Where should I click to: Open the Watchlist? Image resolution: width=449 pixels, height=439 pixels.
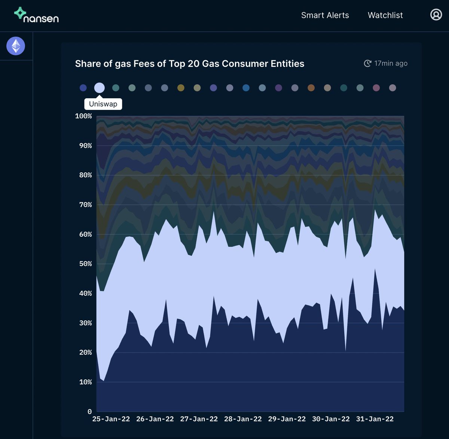coord(385,15)
